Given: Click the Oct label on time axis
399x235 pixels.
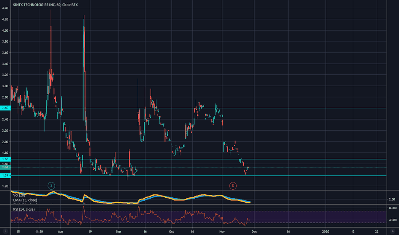Looking at the screenshot, I should (171, 232).
